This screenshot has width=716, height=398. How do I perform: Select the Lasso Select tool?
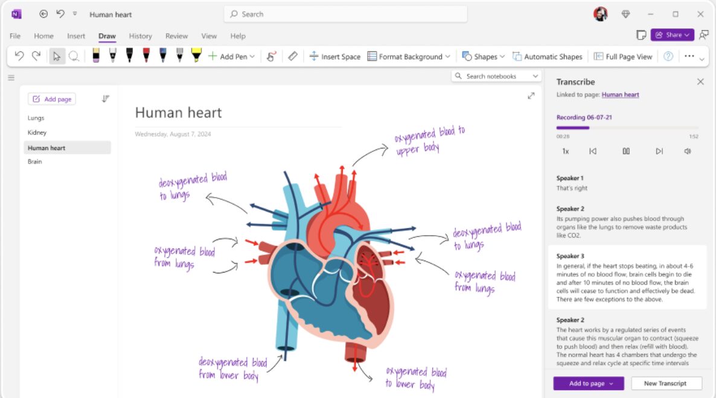tap(74, 56)
